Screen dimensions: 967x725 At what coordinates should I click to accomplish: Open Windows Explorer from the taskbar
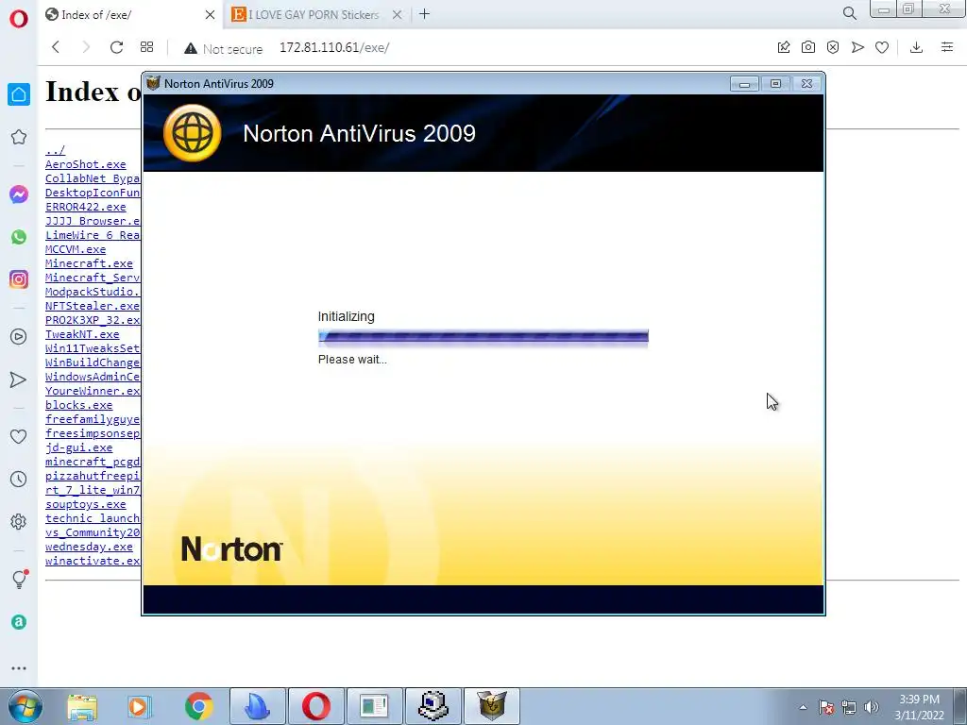click(x=82, y=706)
